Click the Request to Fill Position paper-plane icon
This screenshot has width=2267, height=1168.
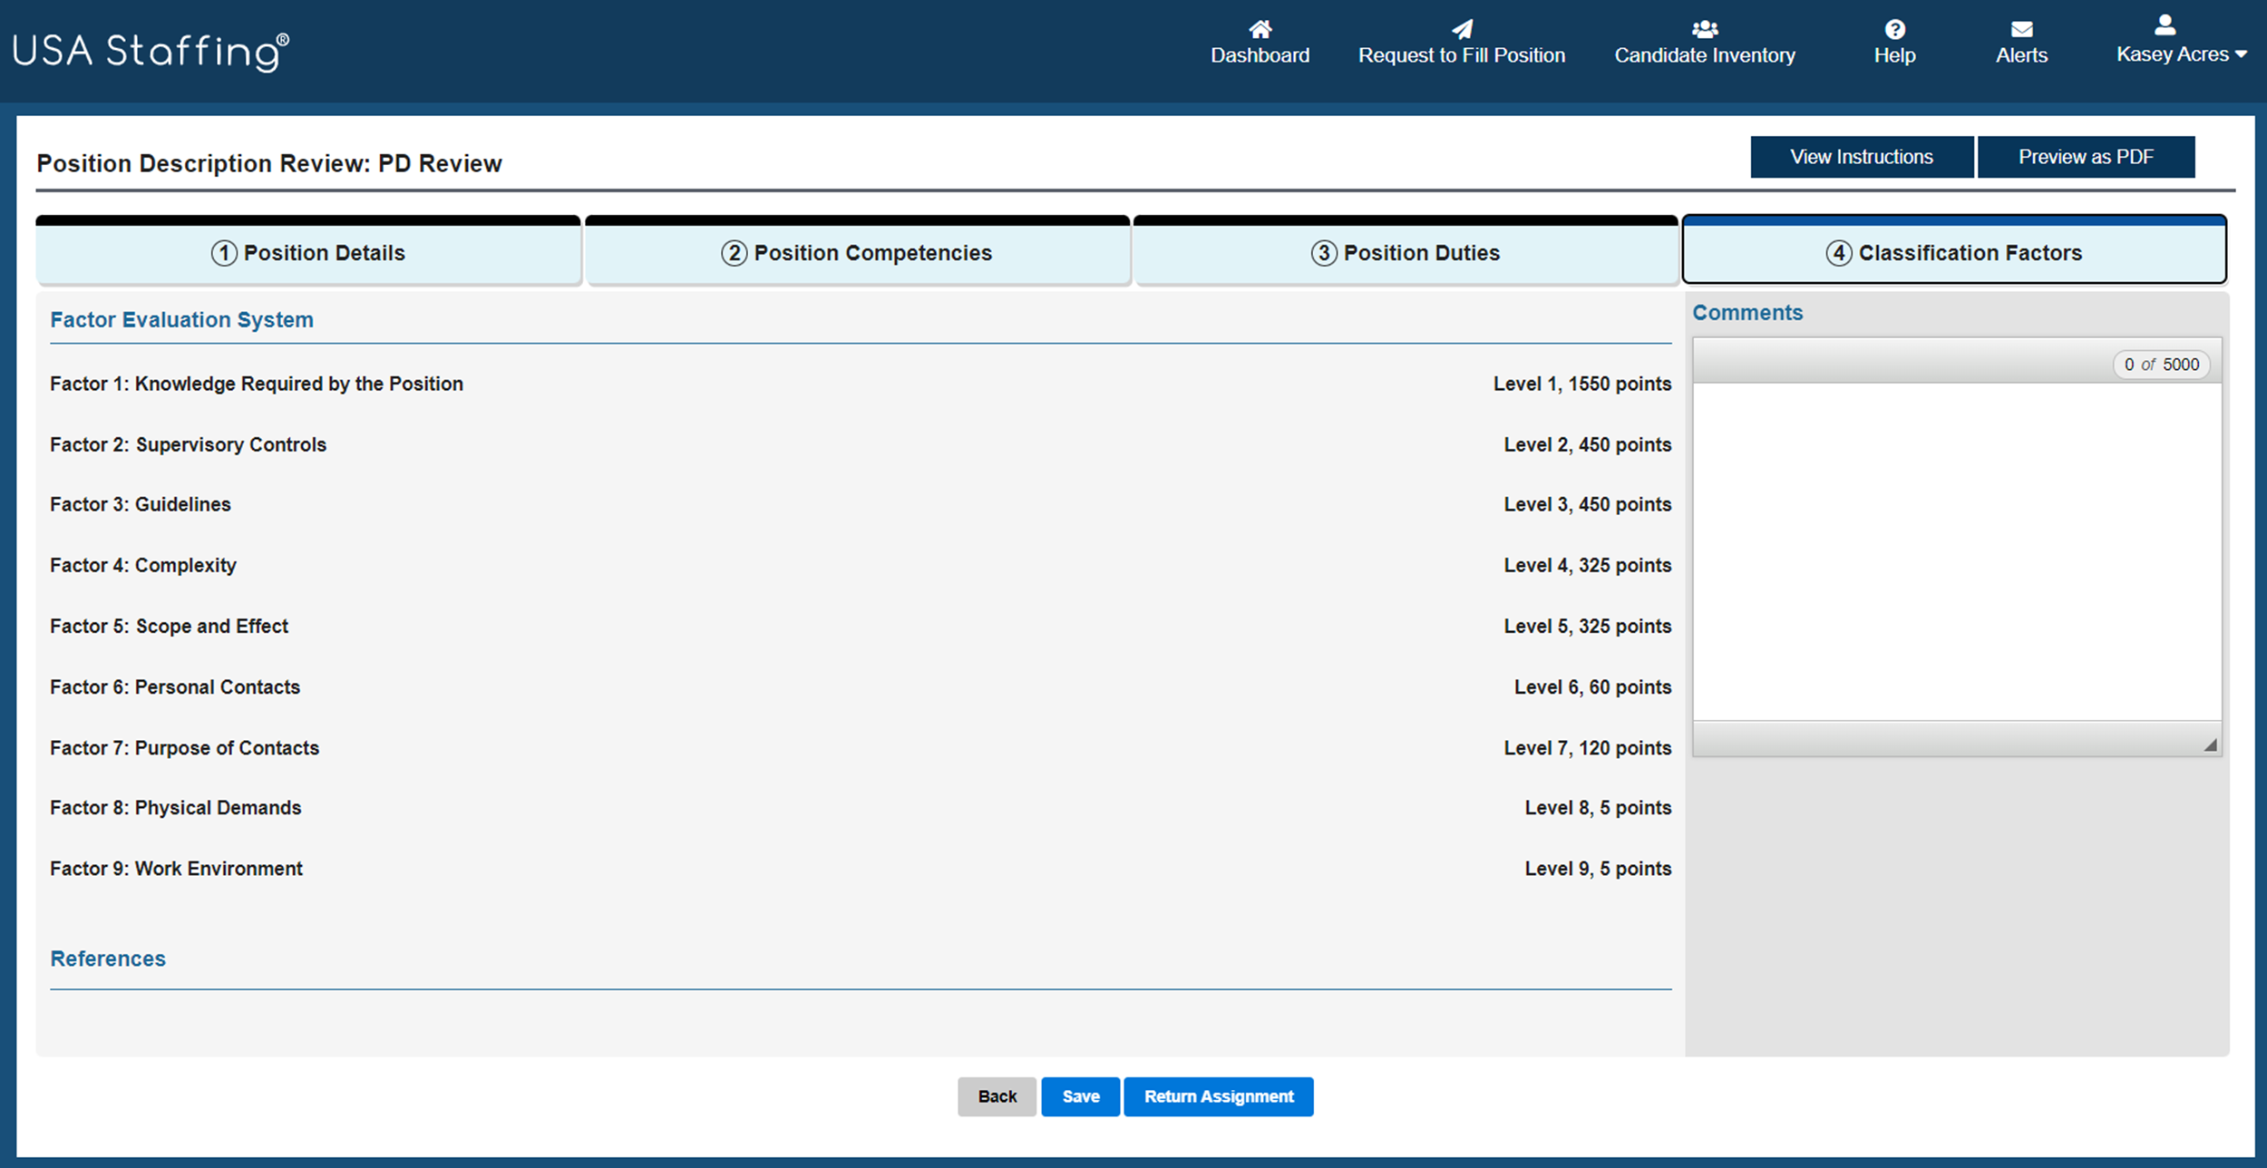(x=1462, y=29)
